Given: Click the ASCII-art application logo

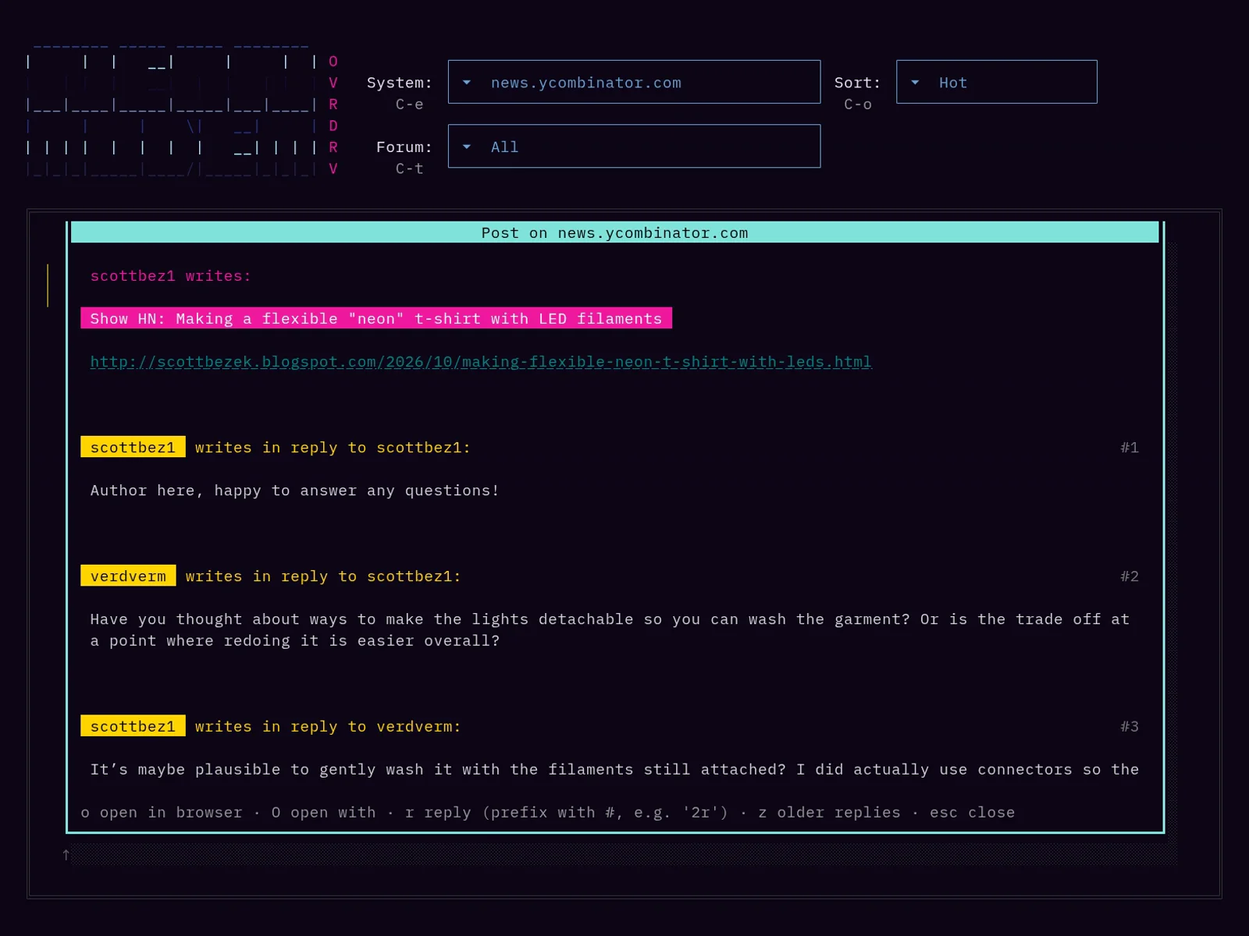Looking at the screenshot, I should [x=183, y=109].
